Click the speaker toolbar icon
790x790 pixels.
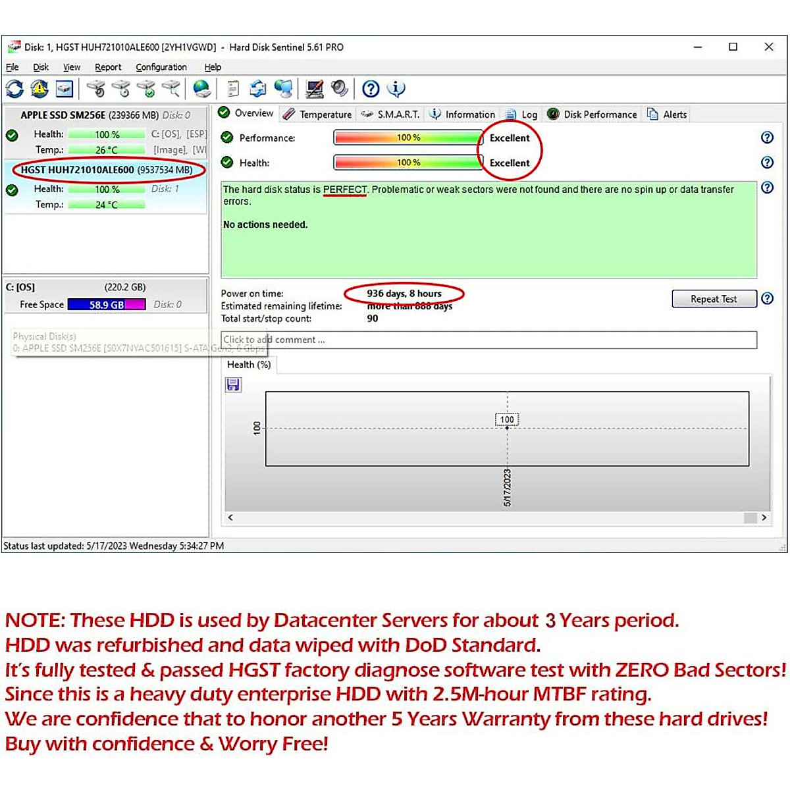pyautogui.click(x=340, y=89)
